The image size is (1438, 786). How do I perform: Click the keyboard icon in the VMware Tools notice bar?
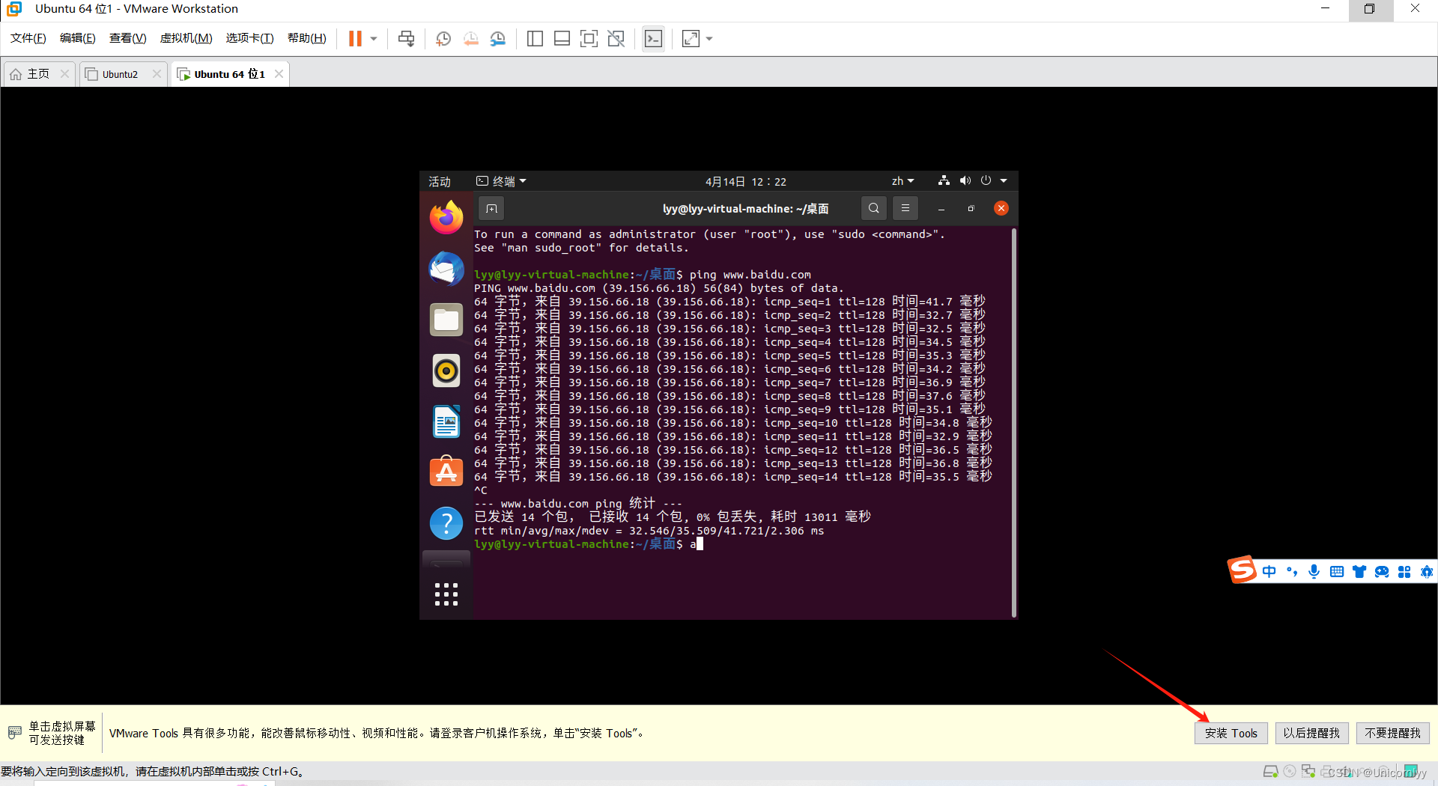pyautogui.click(x=15, y=732)
